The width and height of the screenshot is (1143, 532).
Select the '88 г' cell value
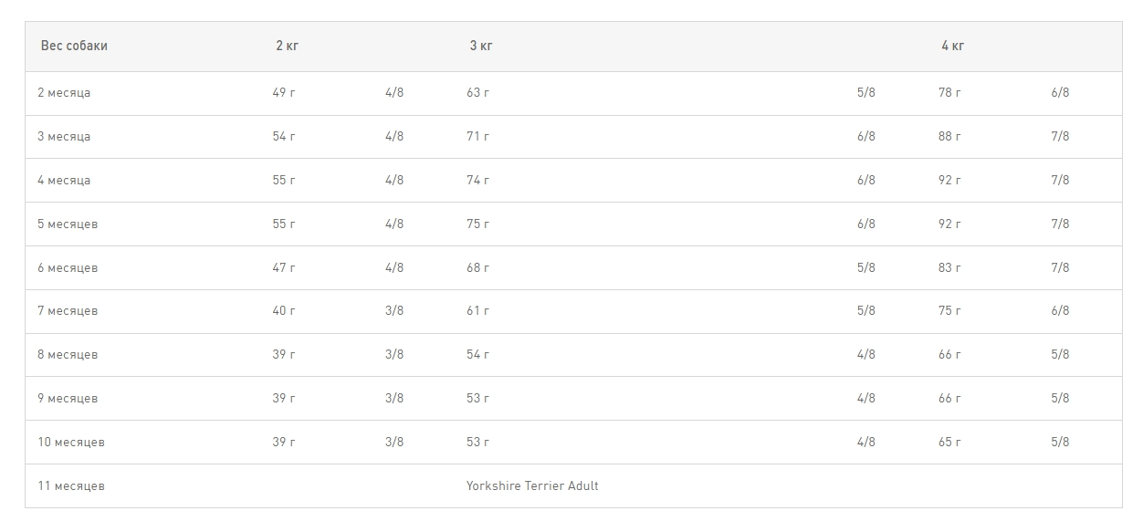(x=949, y=137)
